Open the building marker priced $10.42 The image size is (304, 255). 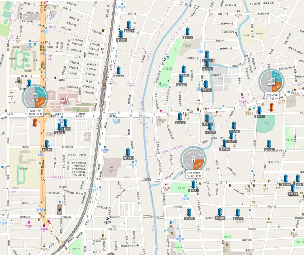pyautogui.click(x=269, y=145)
